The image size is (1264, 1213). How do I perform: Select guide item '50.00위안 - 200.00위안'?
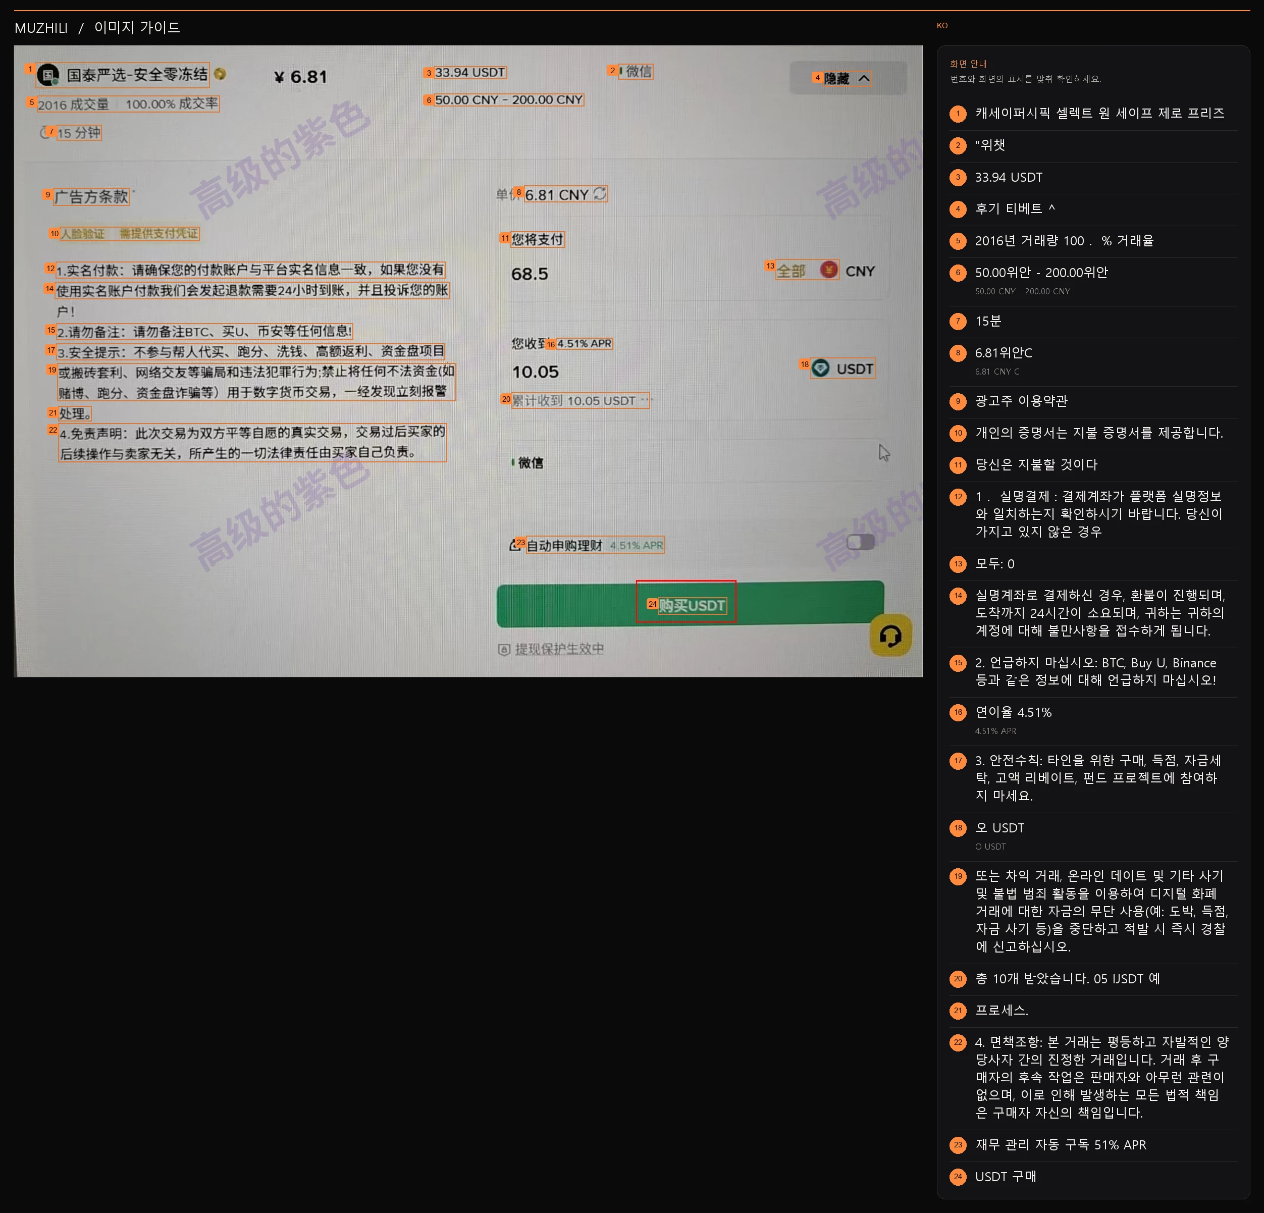[1093, 281]
